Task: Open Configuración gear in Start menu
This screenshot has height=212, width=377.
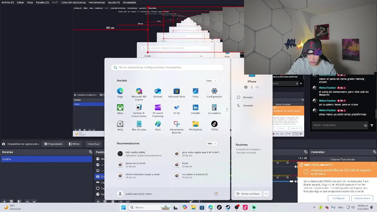Action: (214, 93)
